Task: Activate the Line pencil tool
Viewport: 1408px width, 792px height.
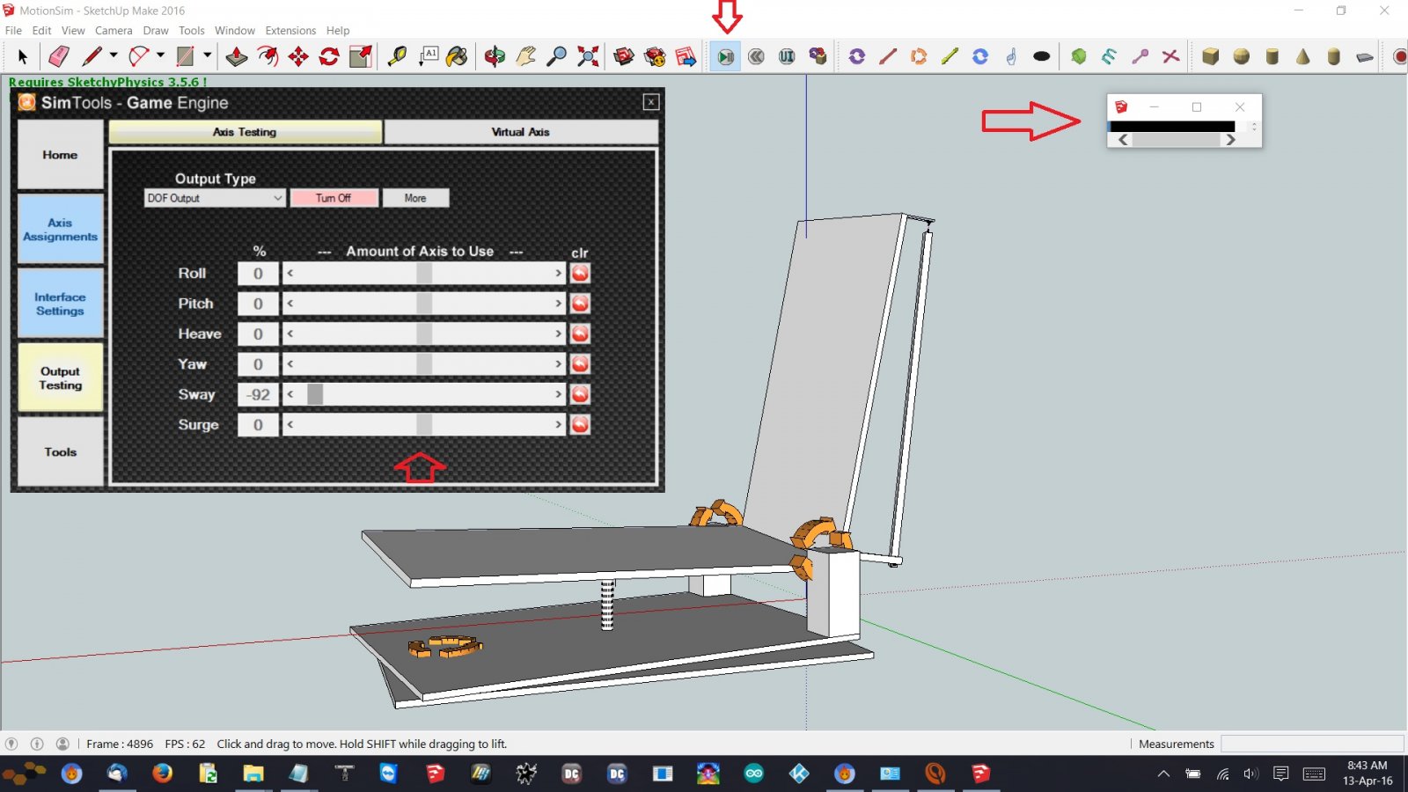Action: click(x=92, y=57)
